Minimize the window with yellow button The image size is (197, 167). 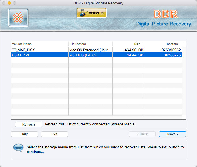point(9,3)
